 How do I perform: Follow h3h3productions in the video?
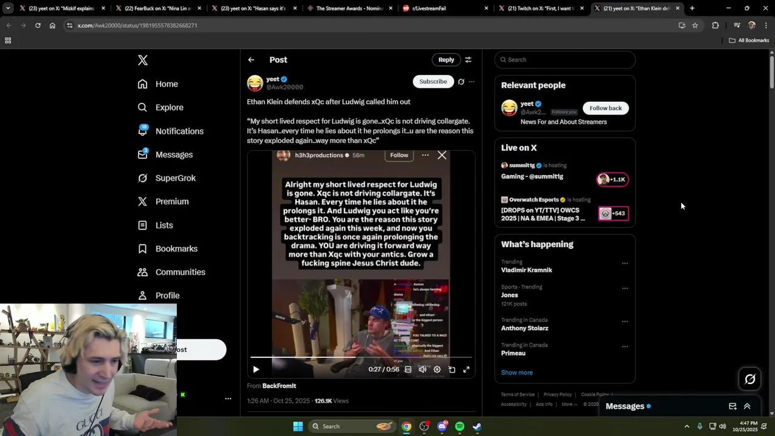coord(399,155)
